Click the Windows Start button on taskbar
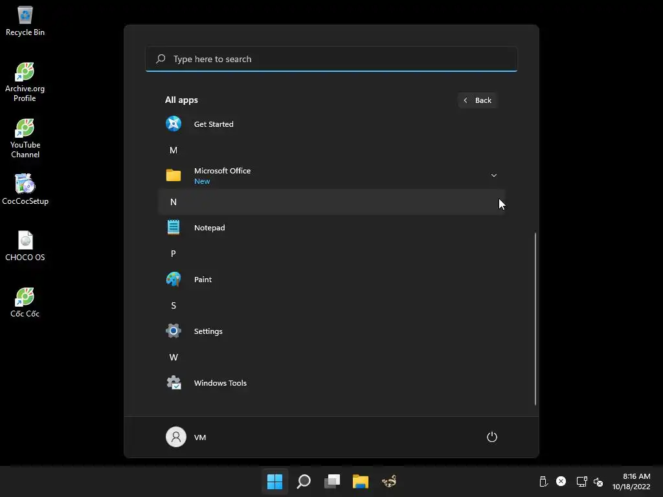The height and width of the screenshot is (497, 663). [x=275, y=481]
